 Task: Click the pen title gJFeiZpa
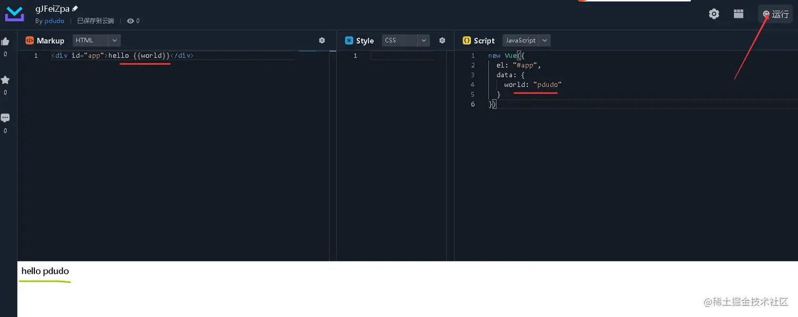[x=52, y=8]
